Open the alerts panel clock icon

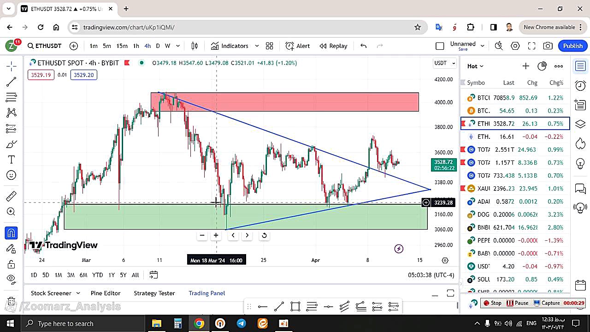[580, 85]
